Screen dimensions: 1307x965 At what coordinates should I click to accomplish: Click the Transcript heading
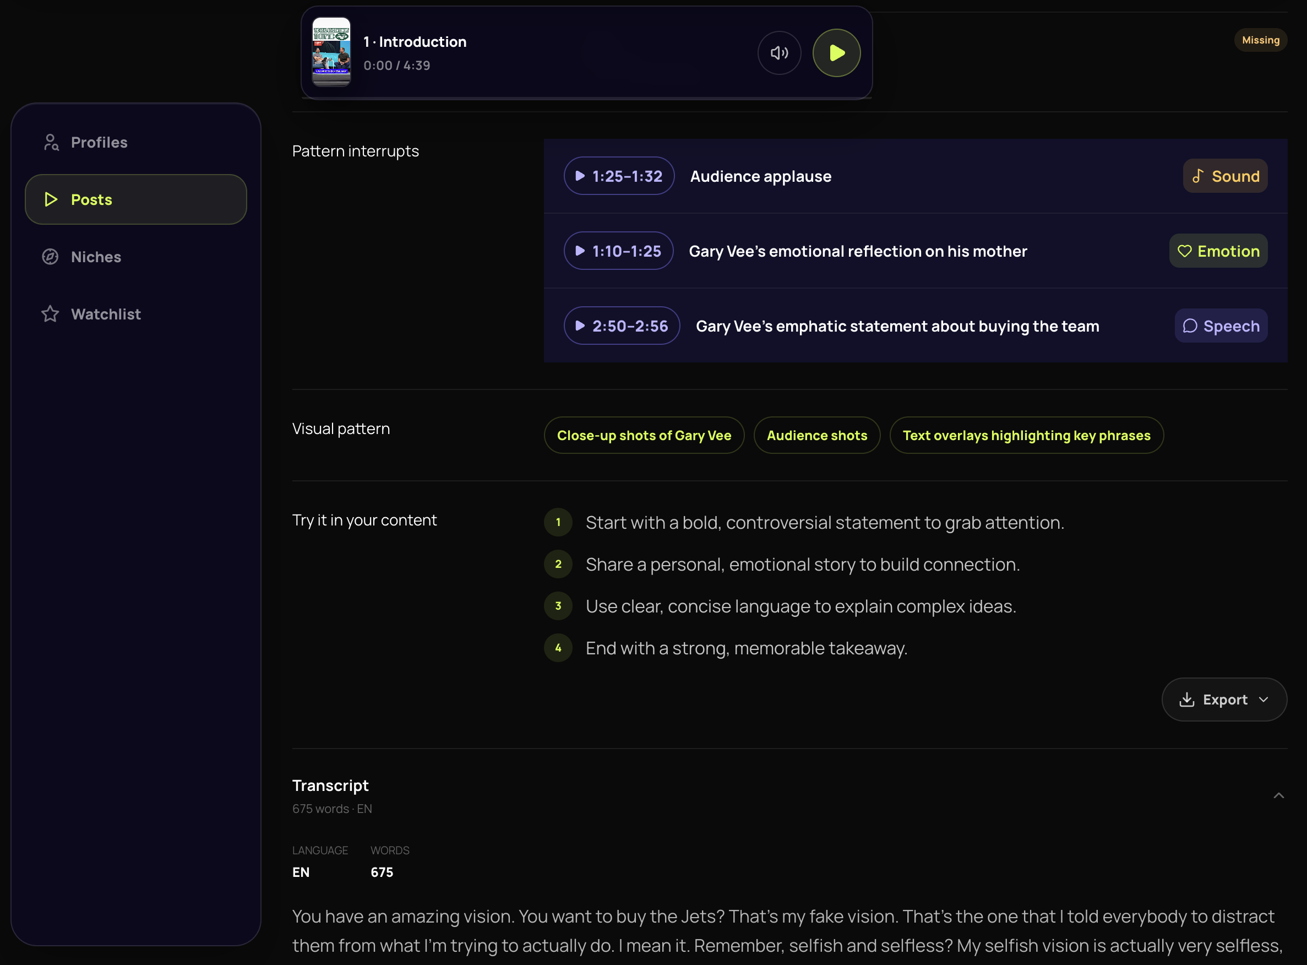(x=330, y=785)
